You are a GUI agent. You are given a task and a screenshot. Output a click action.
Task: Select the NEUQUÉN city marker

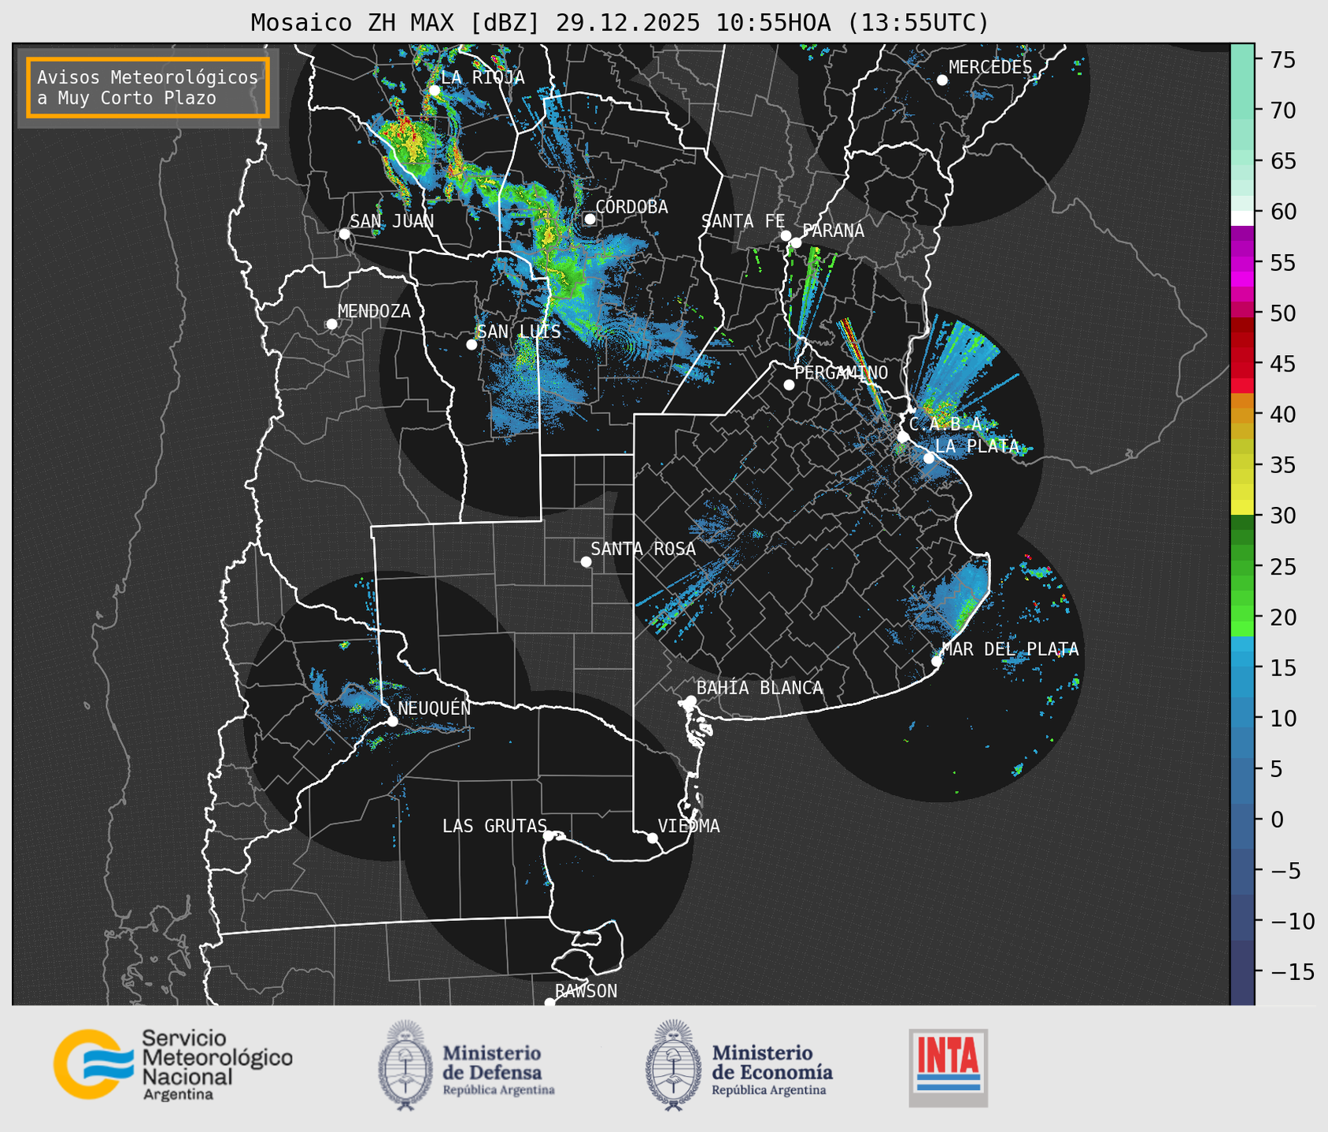point(392,721)
